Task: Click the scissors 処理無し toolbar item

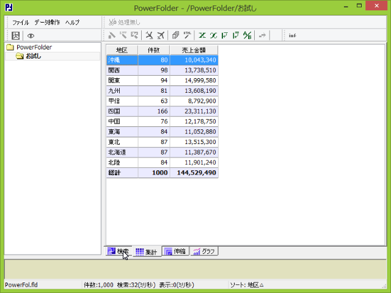Action: point(125,22)
